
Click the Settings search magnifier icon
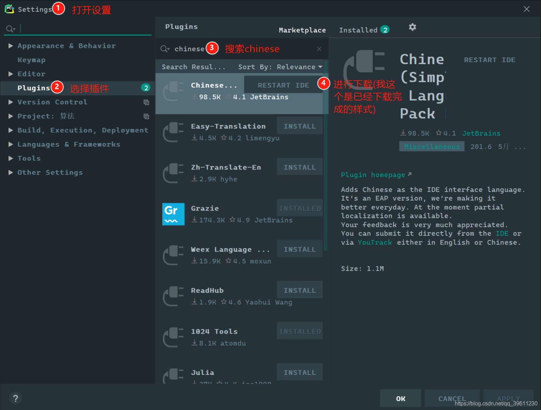11,29
